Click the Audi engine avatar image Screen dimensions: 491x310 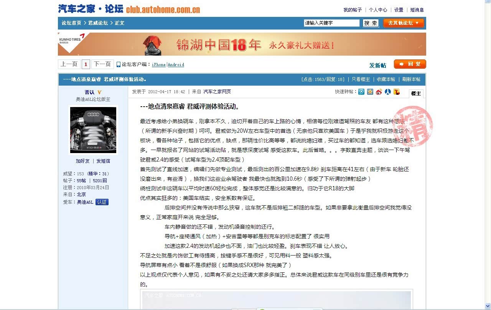[x=93, y=130]
